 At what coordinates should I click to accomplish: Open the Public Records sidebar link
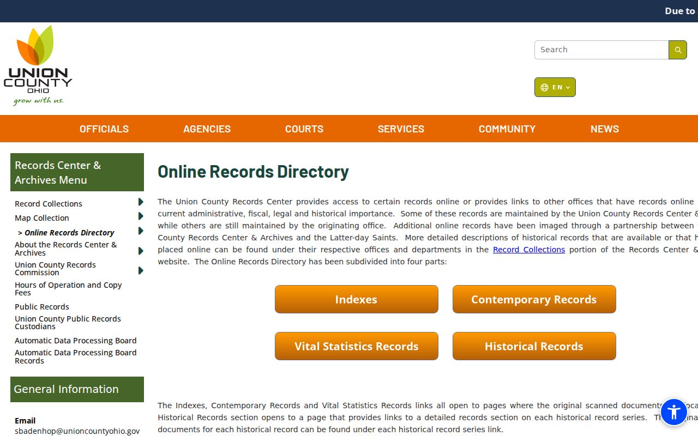[x=42, y=307]
